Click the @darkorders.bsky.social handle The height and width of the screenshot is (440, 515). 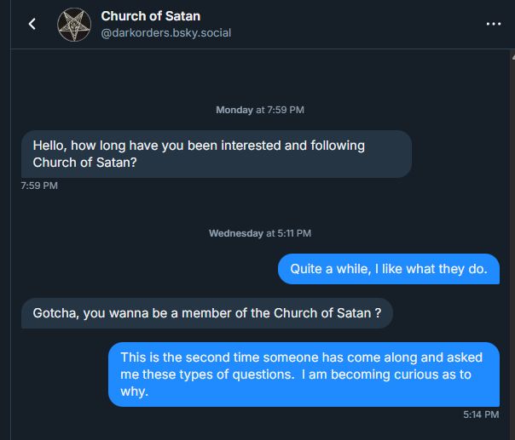[165, 33]
